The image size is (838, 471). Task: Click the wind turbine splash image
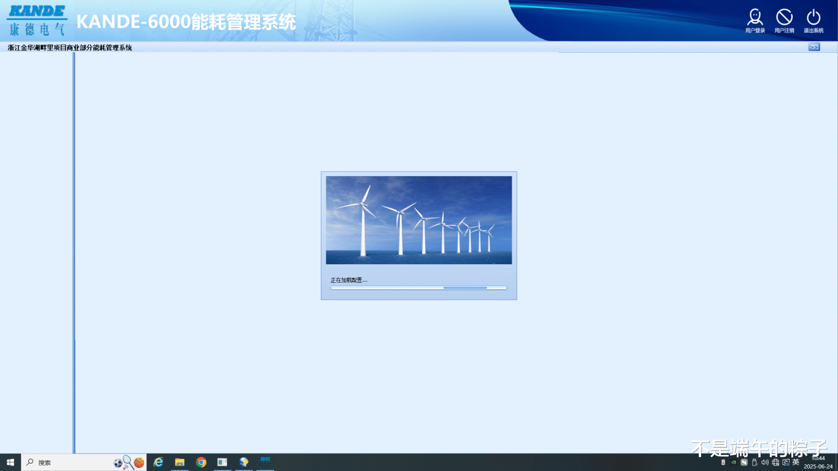[419, 220]
